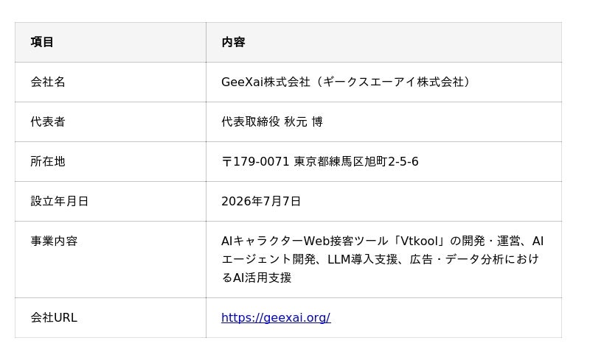Click the 代表取締役 秋元 博 cell
Screen dimensions: 590x360
click(383, 121)
